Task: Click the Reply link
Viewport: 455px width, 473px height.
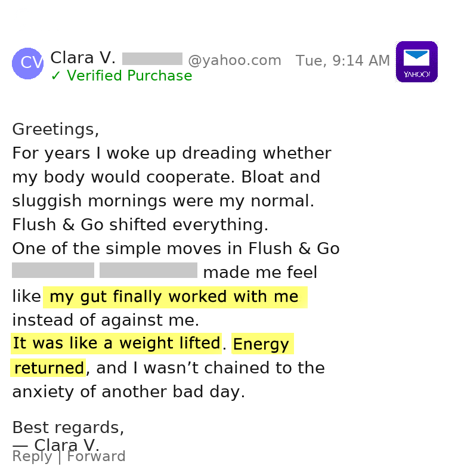Action: (x=32, y=456)
